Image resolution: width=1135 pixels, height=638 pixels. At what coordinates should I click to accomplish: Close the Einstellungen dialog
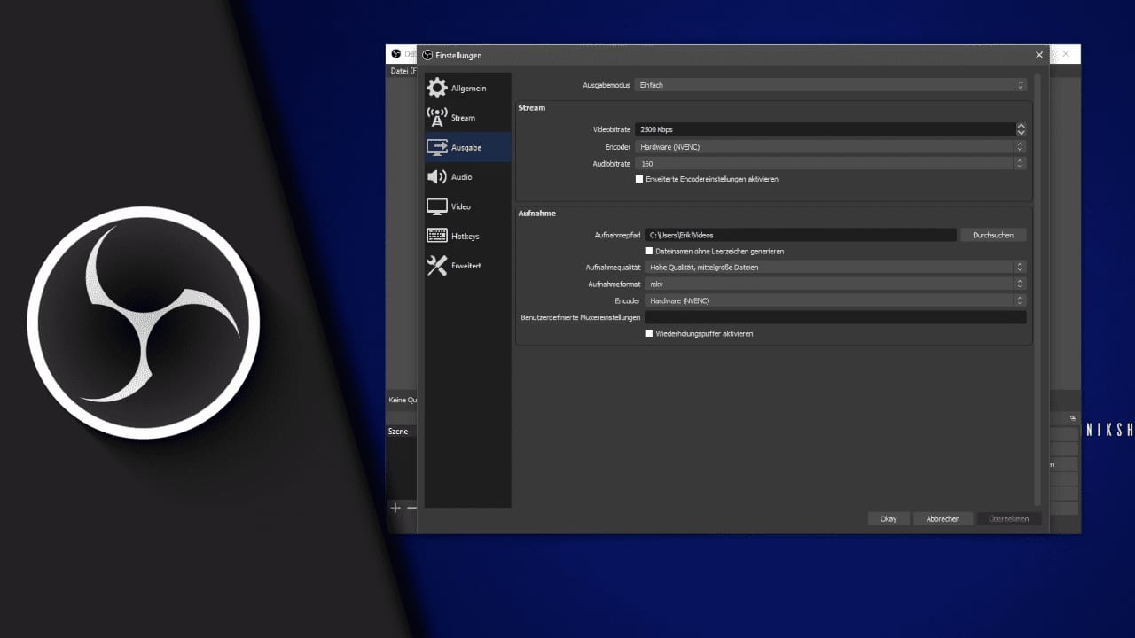tap(1039, 55)
